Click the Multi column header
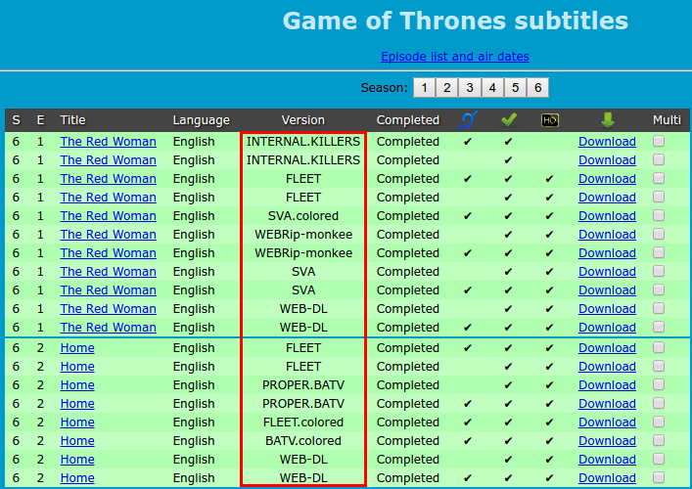Viewport: 692px width, 489px height. coord(667,120)
